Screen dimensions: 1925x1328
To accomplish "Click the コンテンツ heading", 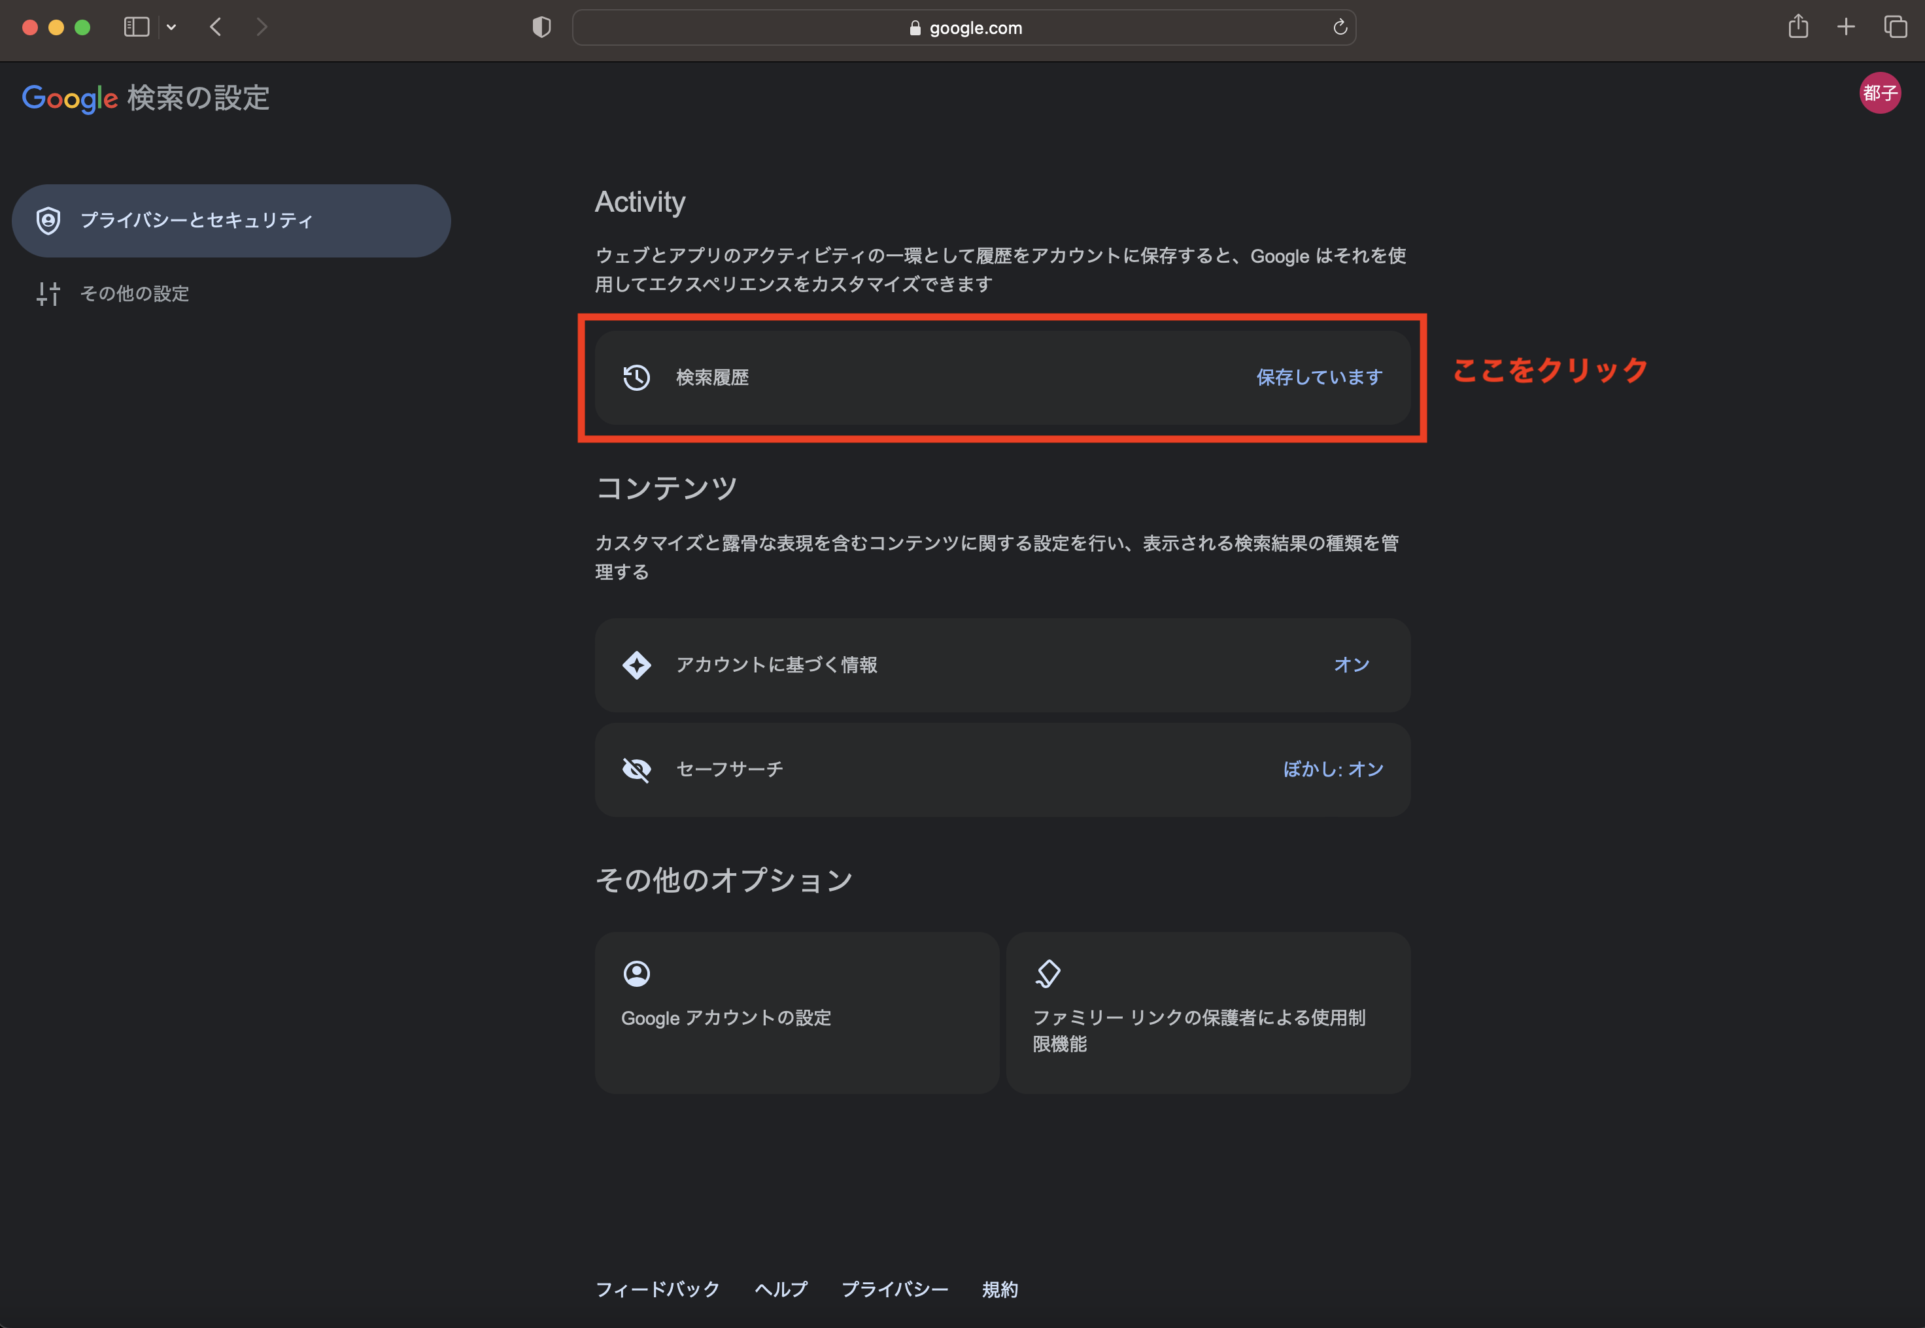I will [x=667, y=488].
